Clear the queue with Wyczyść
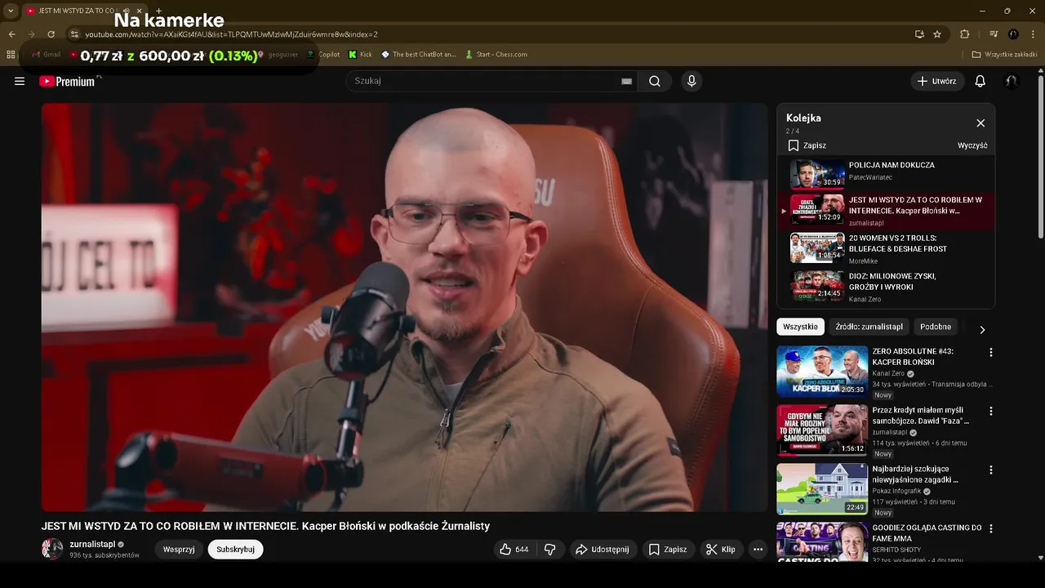Image resolution: width=1045 pixels, height=588 pixels. 972,145
